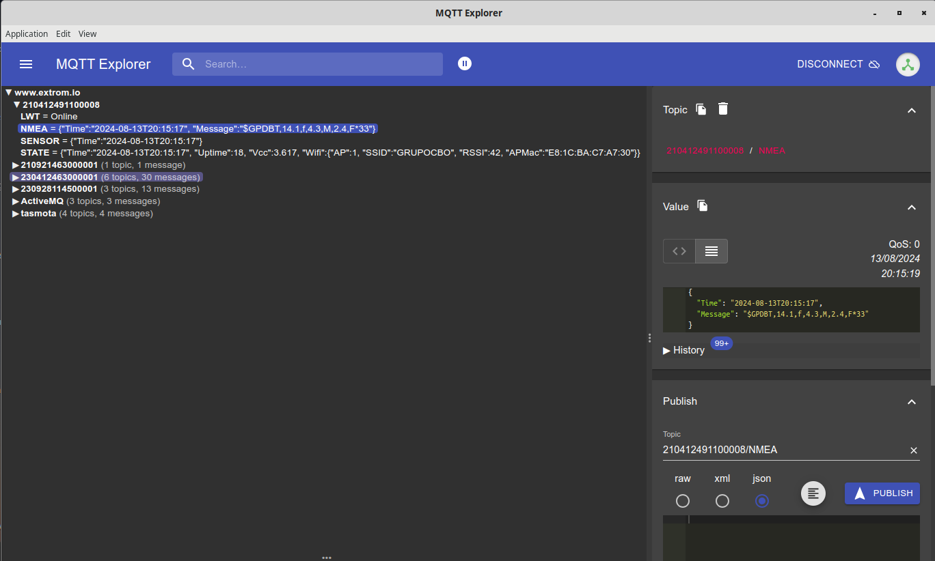Screen dimensions: 935x561
Task: Select the json payload format
Action: pyautogui.click(x=762, y=501)
